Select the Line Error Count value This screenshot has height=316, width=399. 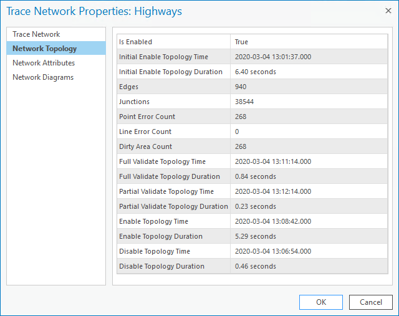[x=237, y=132]
